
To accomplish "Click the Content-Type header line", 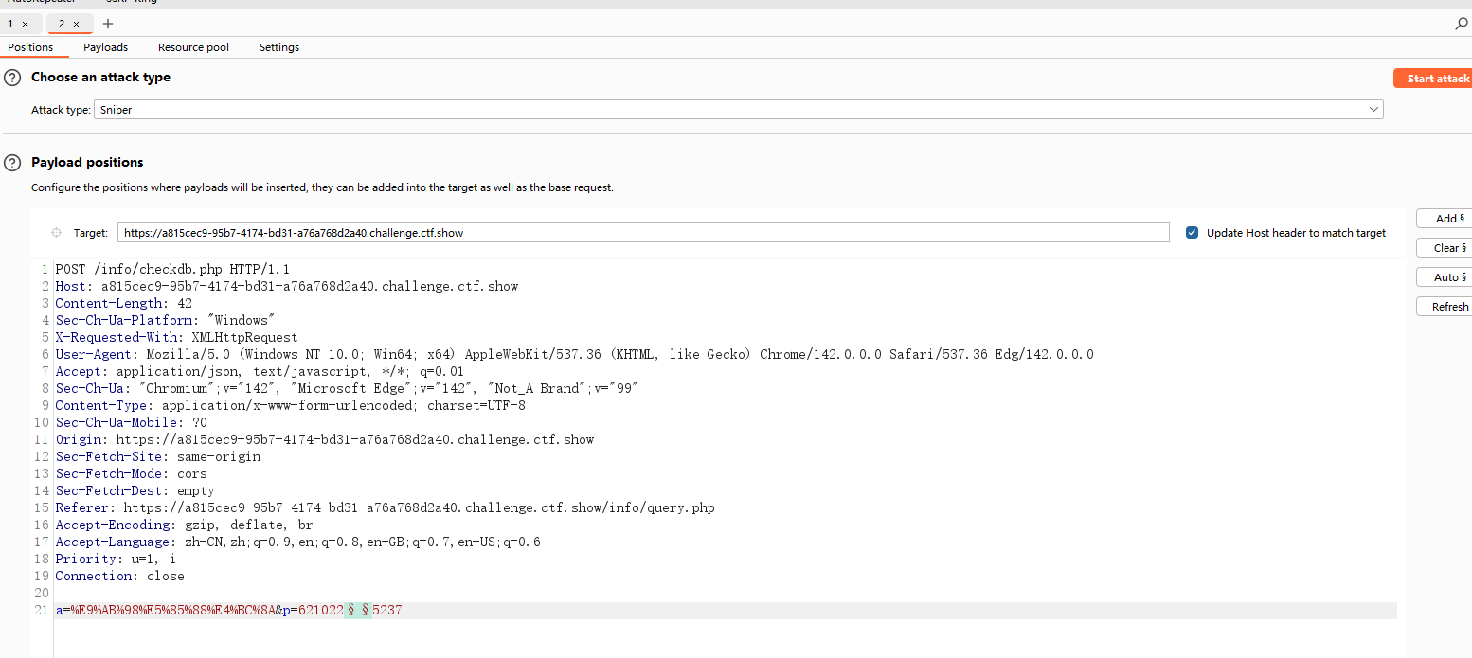I will [x=290, y=405].
